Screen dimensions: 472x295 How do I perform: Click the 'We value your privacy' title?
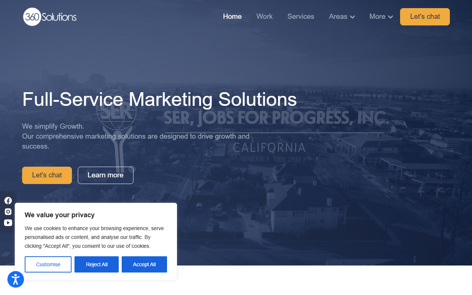pos(60,215)
